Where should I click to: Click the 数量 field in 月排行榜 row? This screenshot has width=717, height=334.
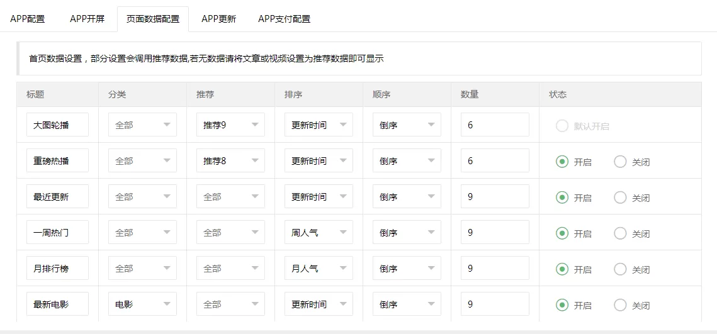point(495,269)
